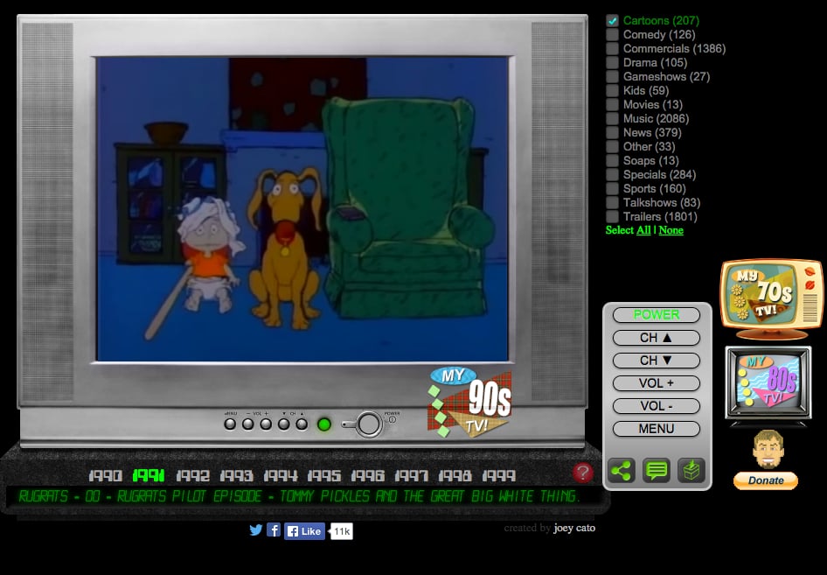Toggle the Drama (105) checkbox
The height and width of the screenshot is (575, 827).
(612, 62)
